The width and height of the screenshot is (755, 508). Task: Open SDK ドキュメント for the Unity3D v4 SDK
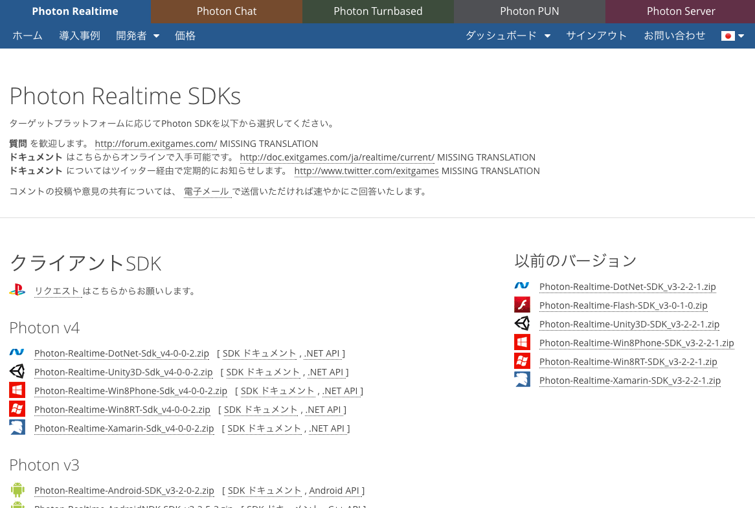click(263, 372)
